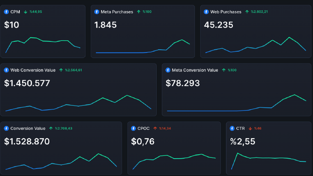Click the %2.564,61 change percentage
This screenshot has height=176, width=313.
pyautogui.click(x=73, y=70)
